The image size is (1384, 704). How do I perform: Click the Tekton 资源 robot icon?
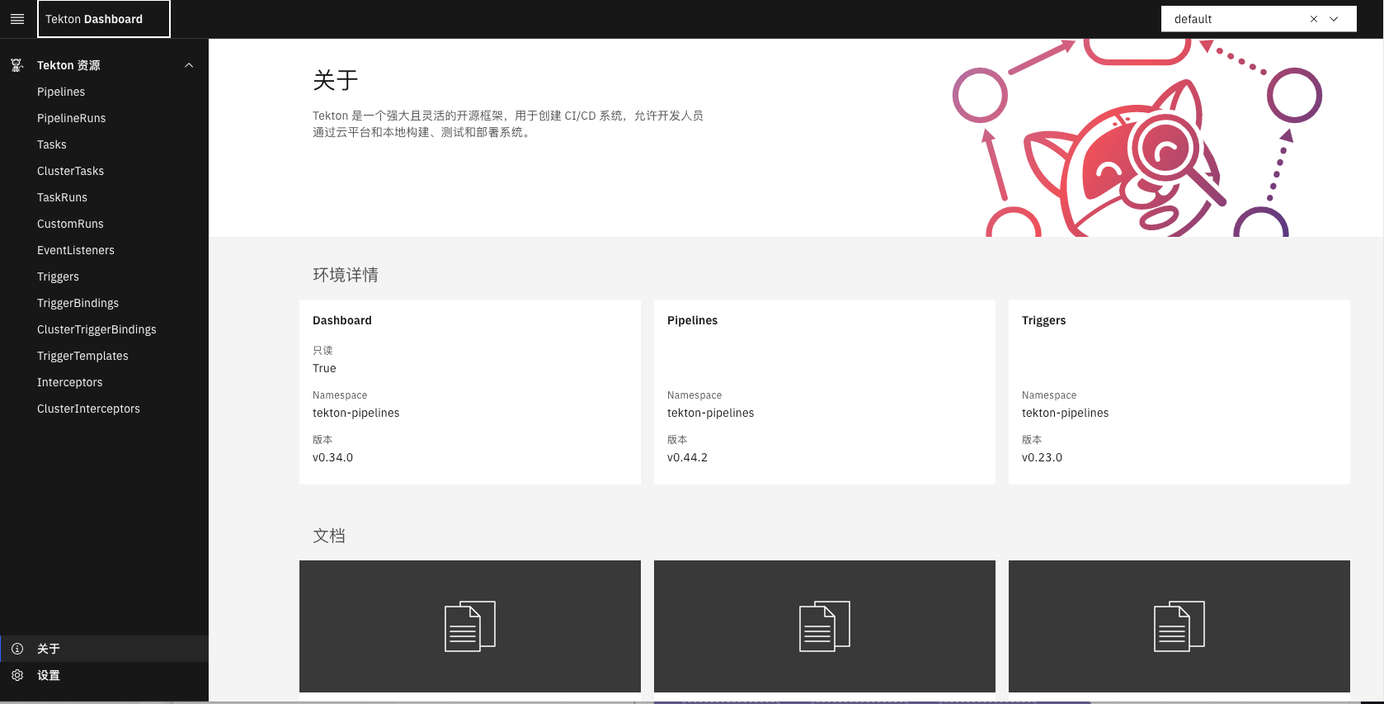[x=17, y=65]
